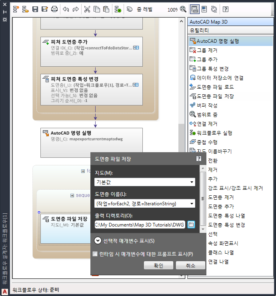Viewport: 276px width, 296px height.
Task: Select 연결 제거 activity
Action: tap(231, 124)
